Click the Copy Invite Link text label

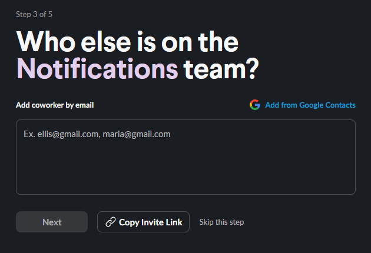(151, 222)
